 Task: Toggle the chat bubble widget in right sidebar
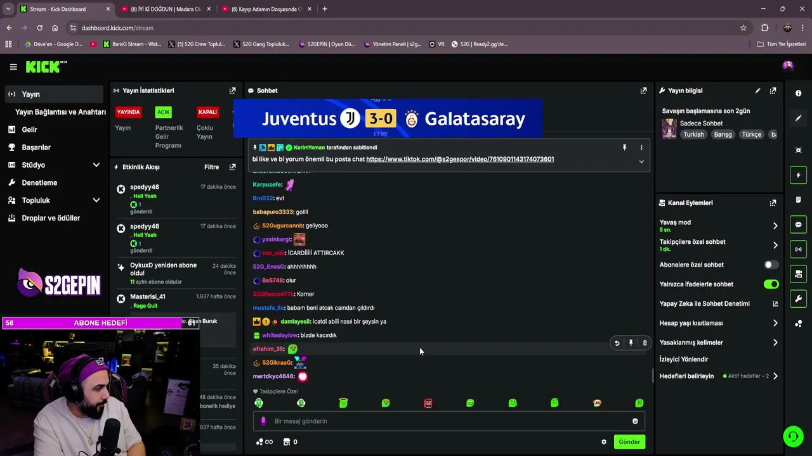pos(798,225)
